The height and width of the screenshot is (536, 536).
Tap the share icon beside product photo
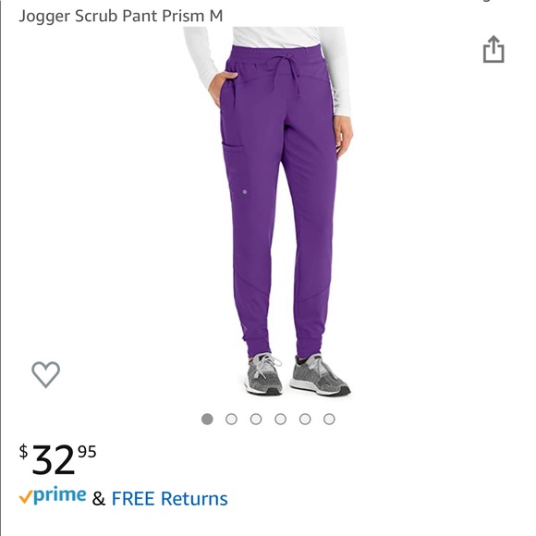coord(493,49)
